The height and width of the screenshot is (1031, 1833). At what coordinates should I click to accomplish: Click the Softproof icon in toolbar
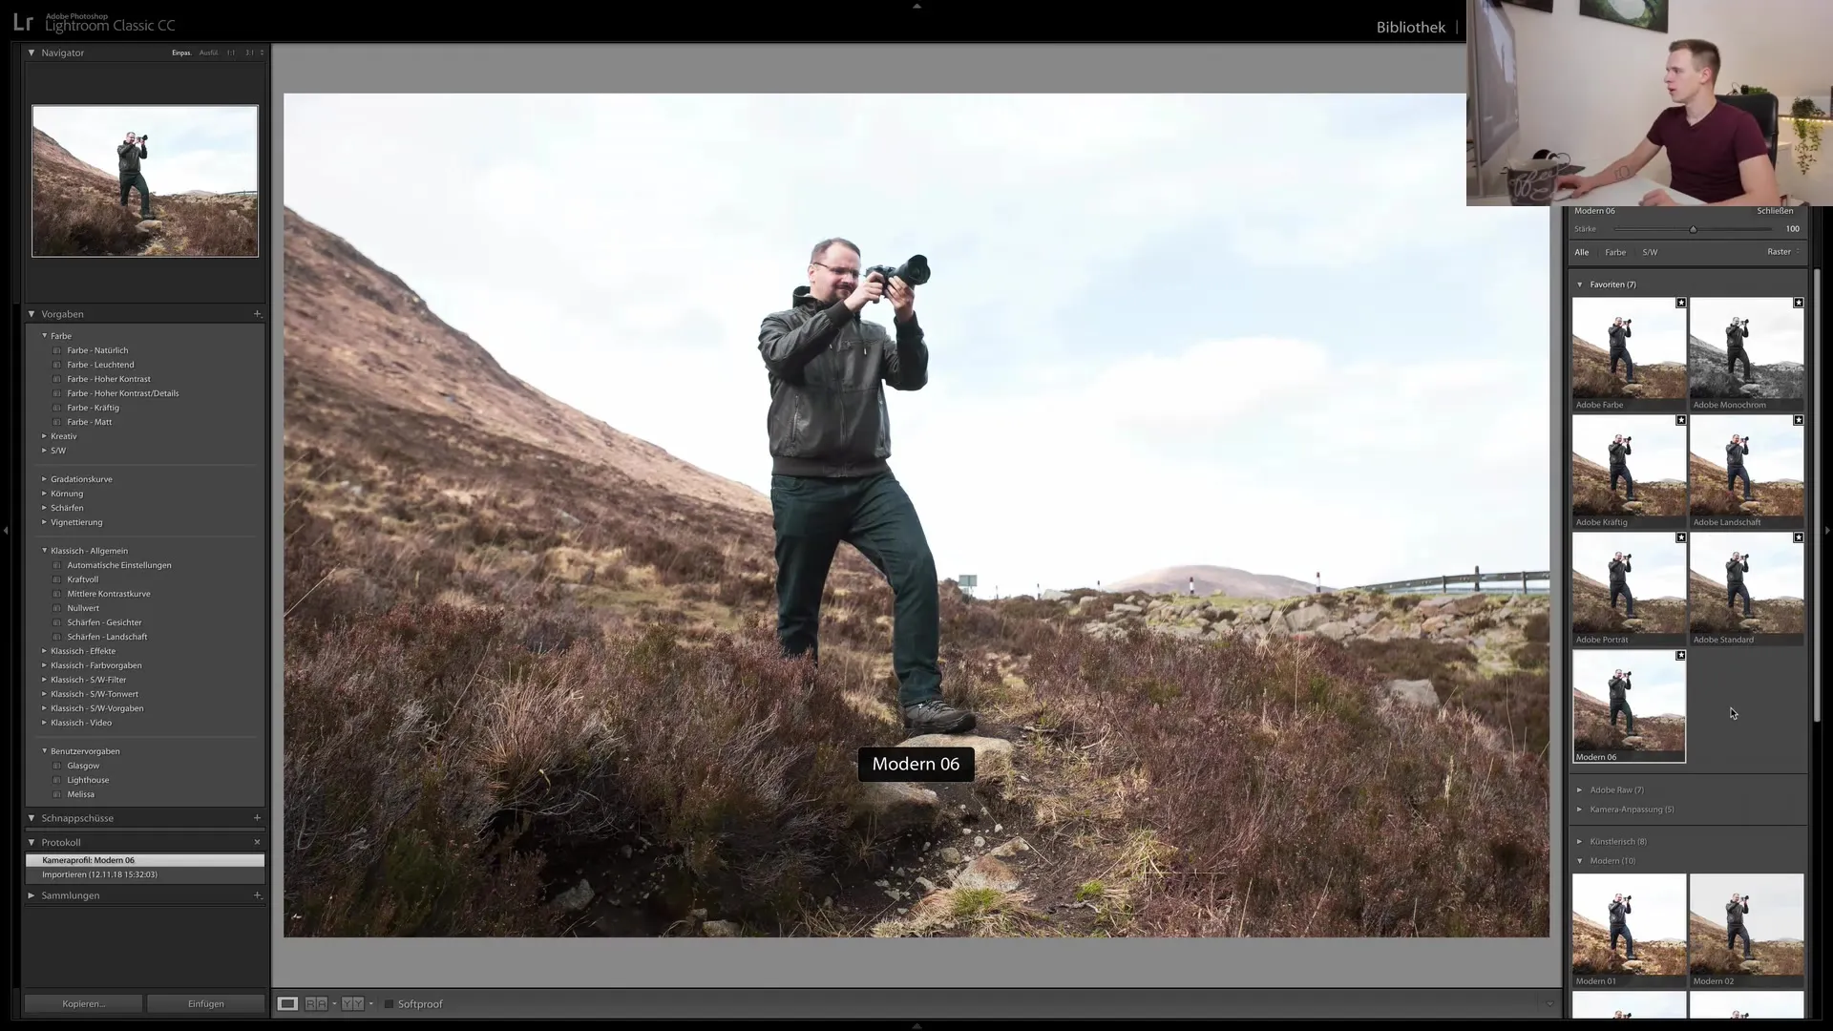pos(390,1003)
